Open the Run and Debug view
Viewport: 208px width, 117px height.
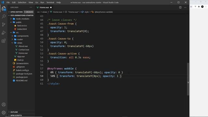[4, 32]
